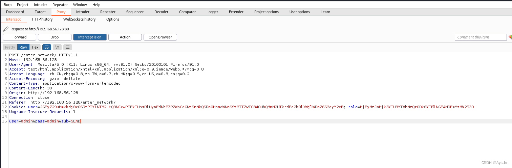Open the Sequencer tab
512x168 pixels.
click(135, 12)
